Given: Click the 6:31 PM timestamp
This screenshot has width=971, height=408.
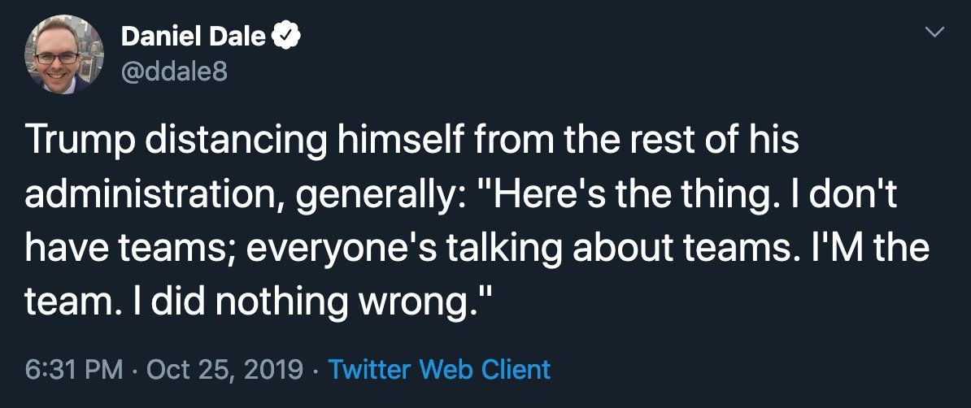Looking at the screenshot, I should [x=74, y=370].
